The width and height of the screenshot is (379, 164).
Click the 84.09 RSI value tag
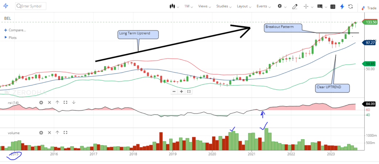369,104
